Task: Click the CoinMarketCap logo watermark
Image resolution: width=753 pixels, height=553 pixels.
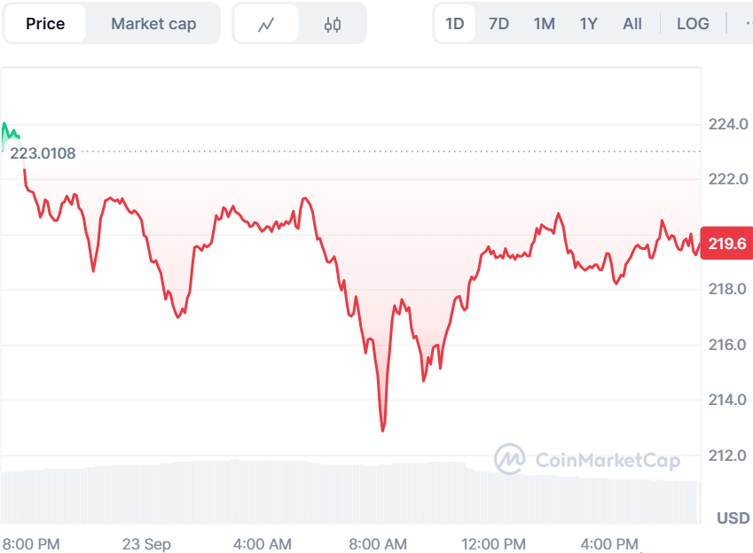Action: [x=588, y=459]
